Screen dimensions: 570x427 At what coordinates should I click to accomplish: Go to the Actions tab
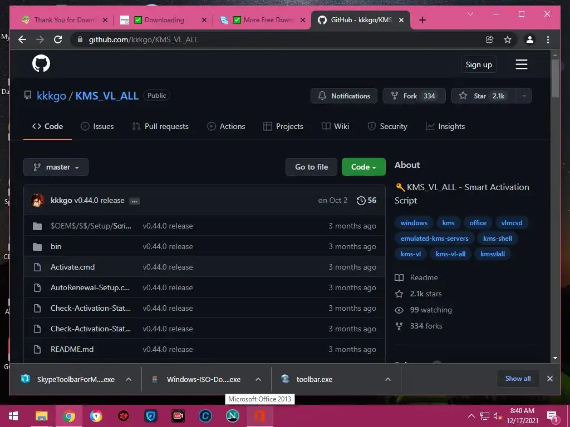coord(226,126)
